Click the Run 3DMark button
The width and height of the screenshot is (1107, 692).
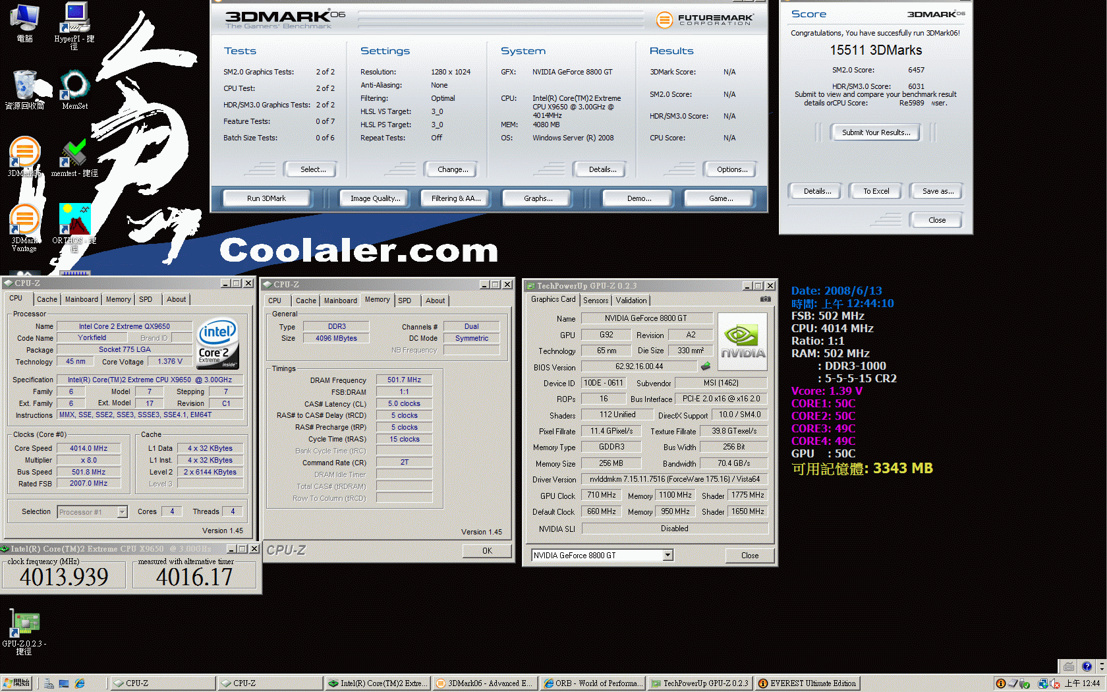click(266, 198)
